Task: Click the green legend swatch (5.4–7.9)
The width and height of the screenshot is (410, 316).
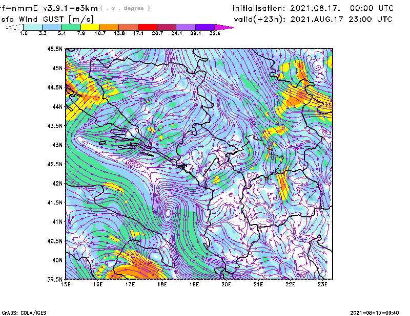Action: point(71,27)
